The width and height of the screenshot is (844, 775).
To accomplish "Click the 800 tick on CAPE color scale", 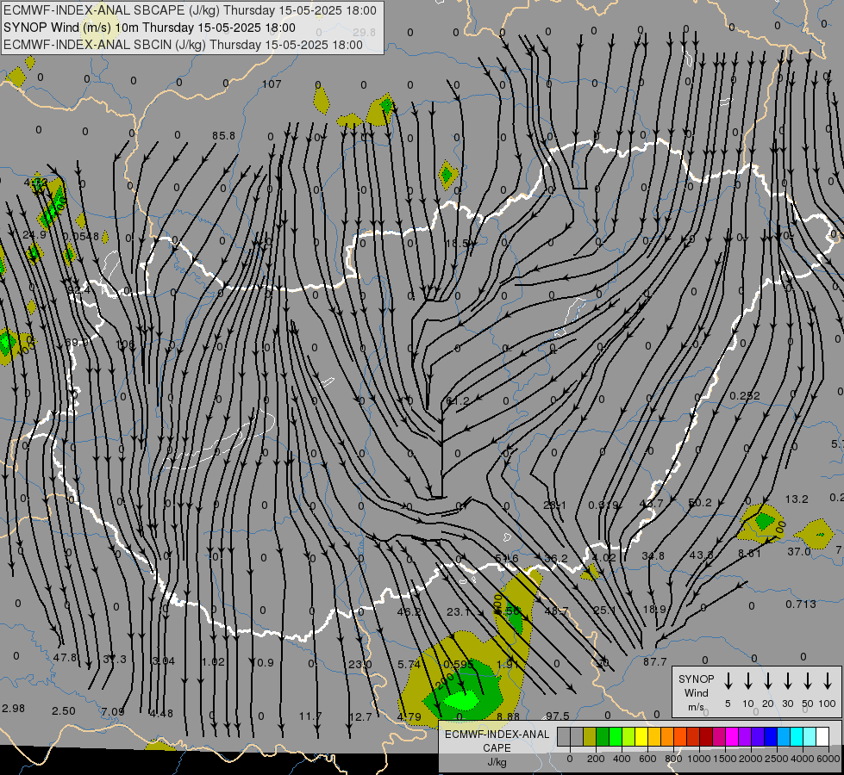I will coord(673,759).
